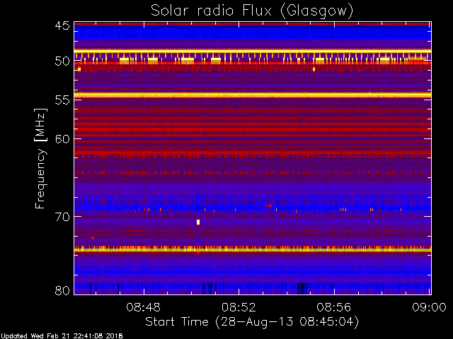Click the 08:52 time tick label
The height and width of the screenshot is (339, 453).
239,307
